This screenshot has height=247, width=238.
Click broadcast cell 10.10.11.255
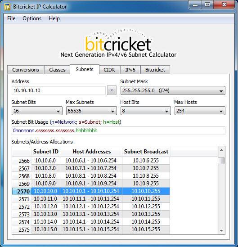coord(146,199)
